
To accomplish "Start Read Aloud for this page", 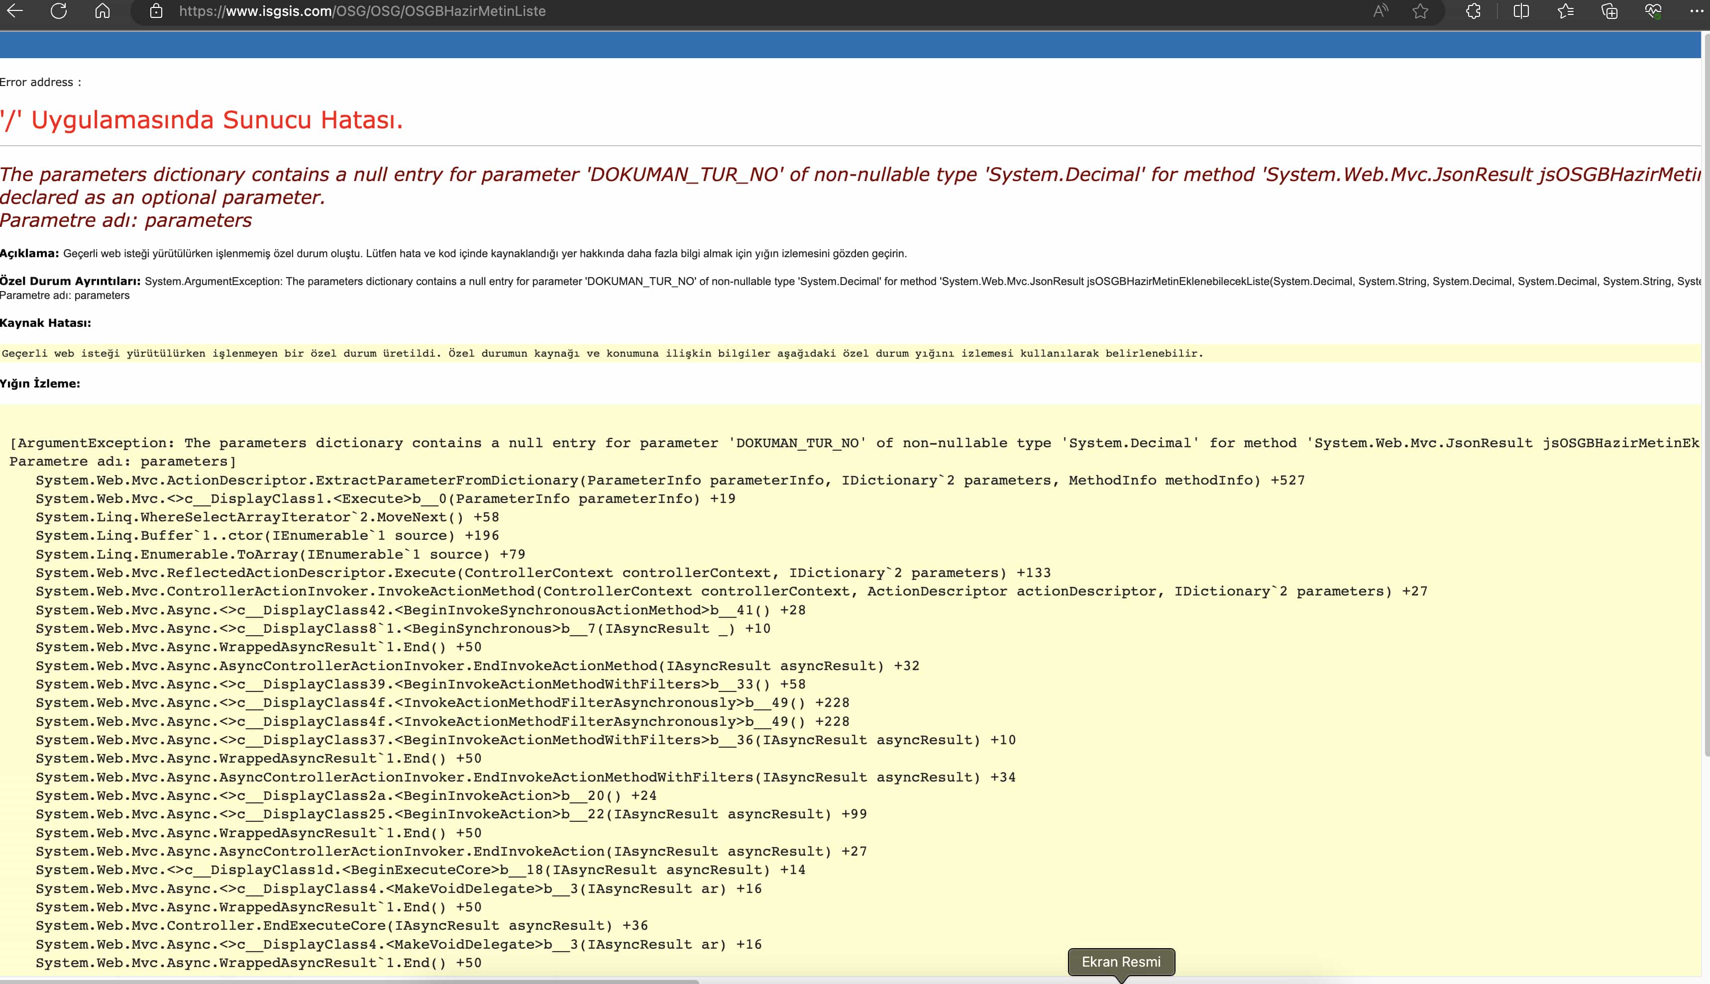I will point(1380,11).
